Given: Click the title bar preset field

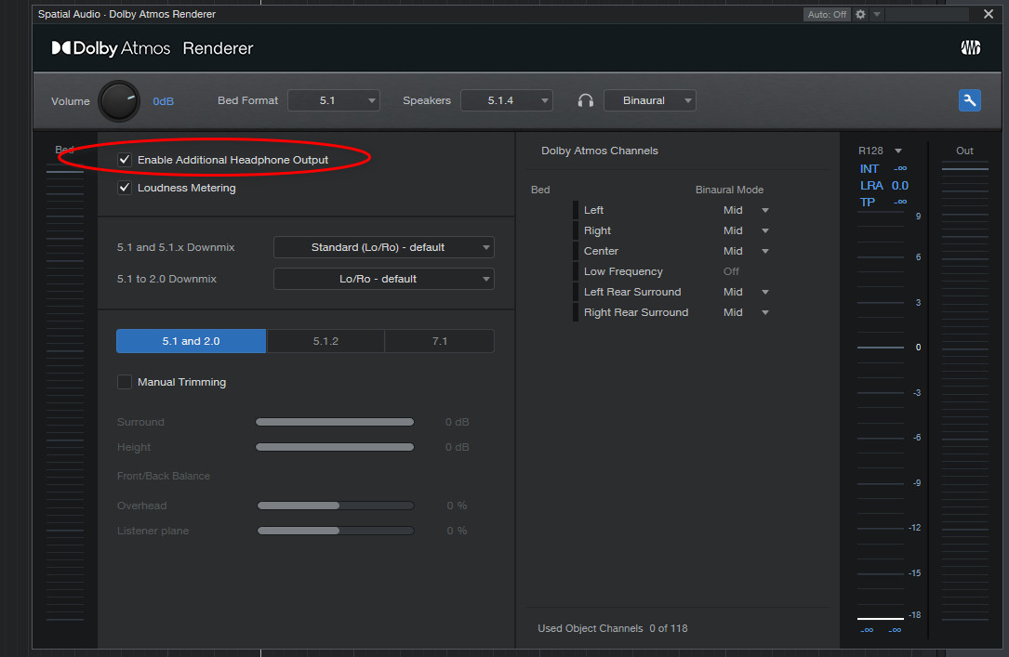Looking at the screenshot, I should pyautogui.click(x=926, y=14).
